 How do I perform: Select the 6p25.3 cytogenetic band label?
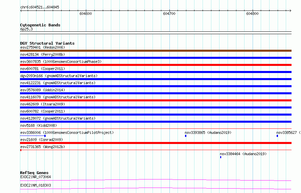[x=26, y=29]
